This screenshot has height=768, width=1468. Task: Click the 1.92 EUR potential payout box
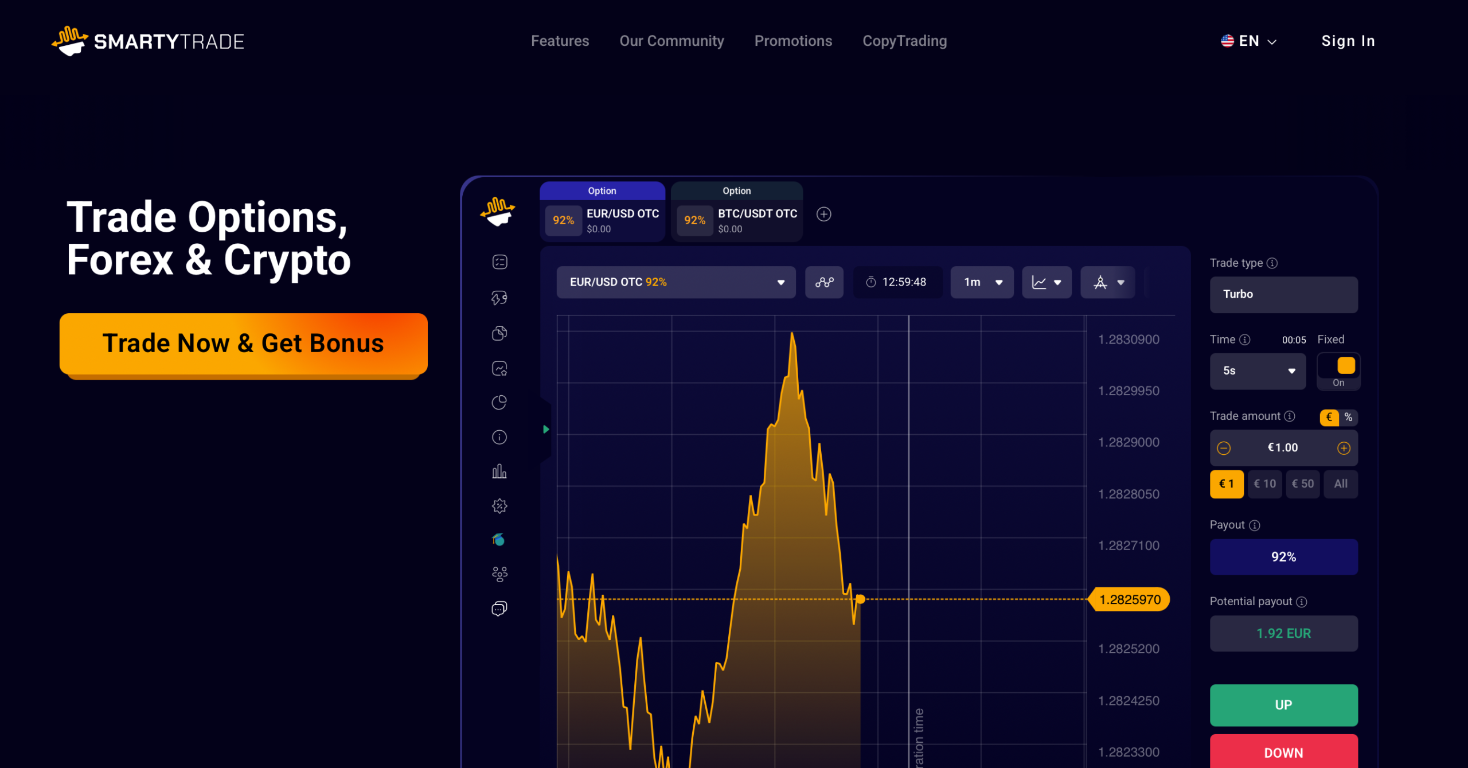pos(1284,634)
